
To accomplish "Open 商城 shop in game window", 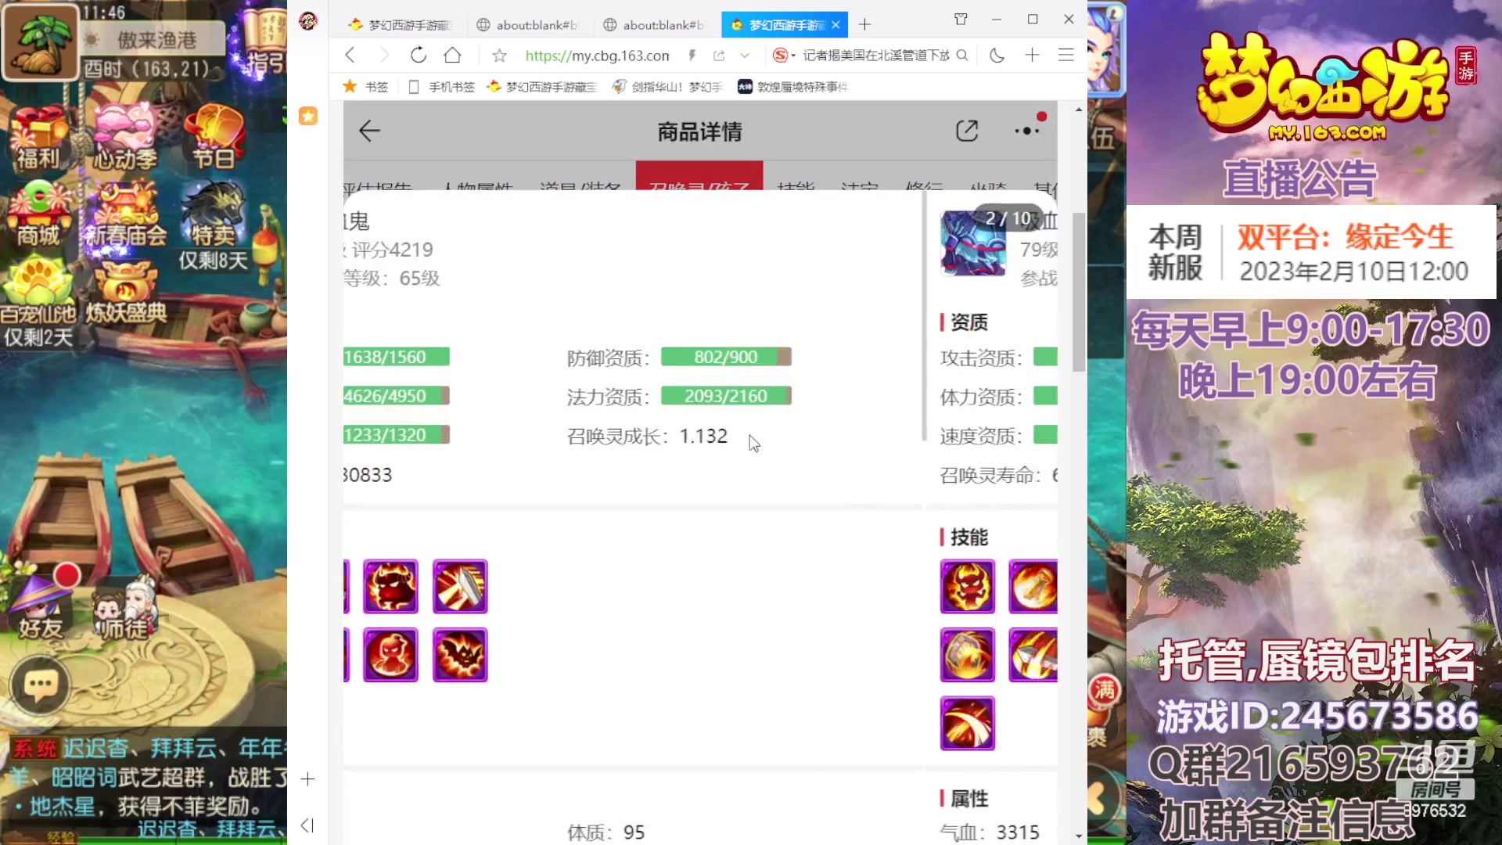I will tap(38, 214).
